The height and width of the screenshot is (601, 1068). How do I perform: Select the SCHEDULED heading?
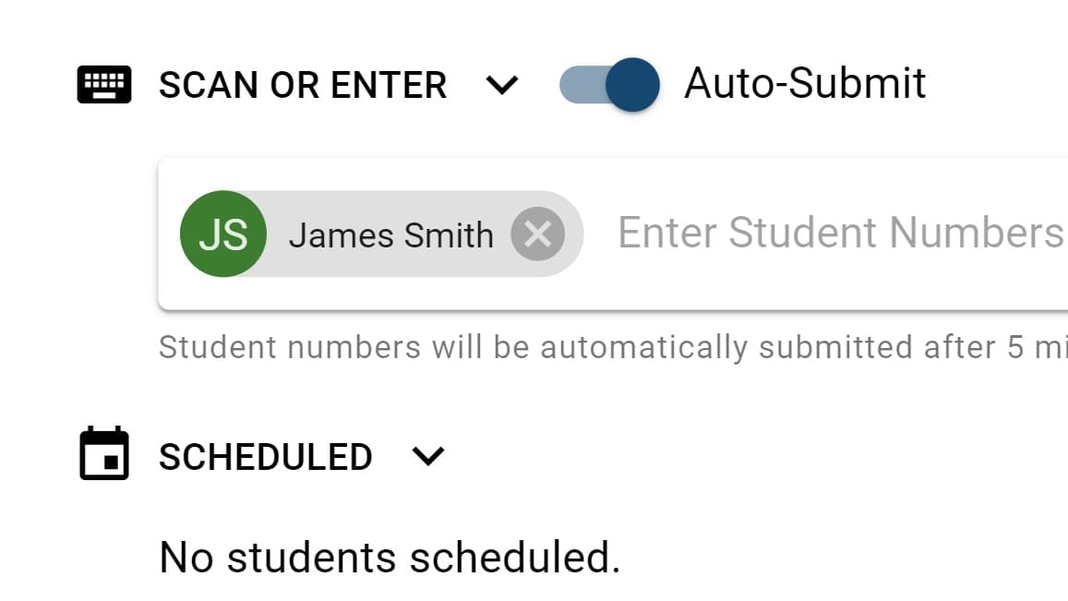click(x=266, y=457)
